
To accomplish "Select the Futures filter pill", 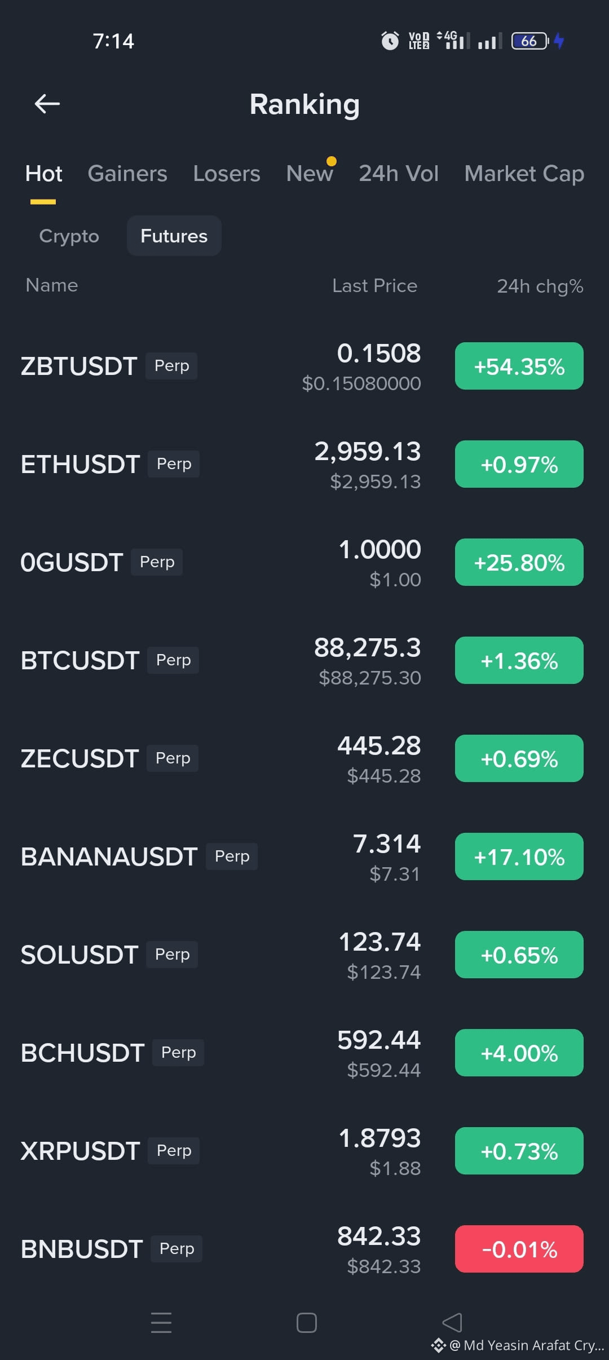I will 174,236.
